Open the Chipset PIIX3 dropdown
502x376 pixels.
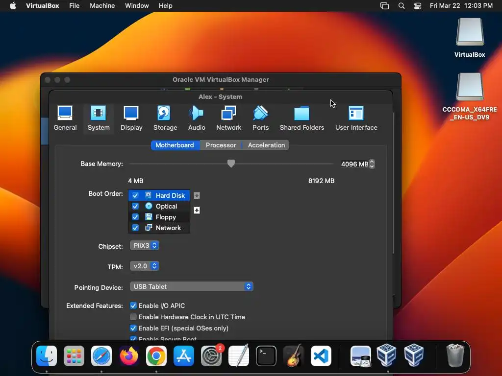[x=145, y=246]
